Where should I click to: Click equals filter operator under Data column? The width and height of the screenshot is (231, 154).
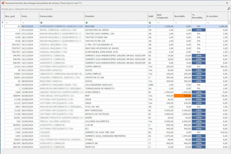point(23,23)
